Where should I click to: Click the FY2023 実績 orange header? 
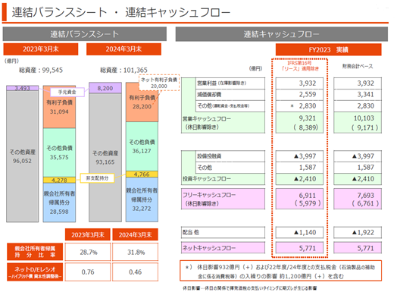point(328,49)
